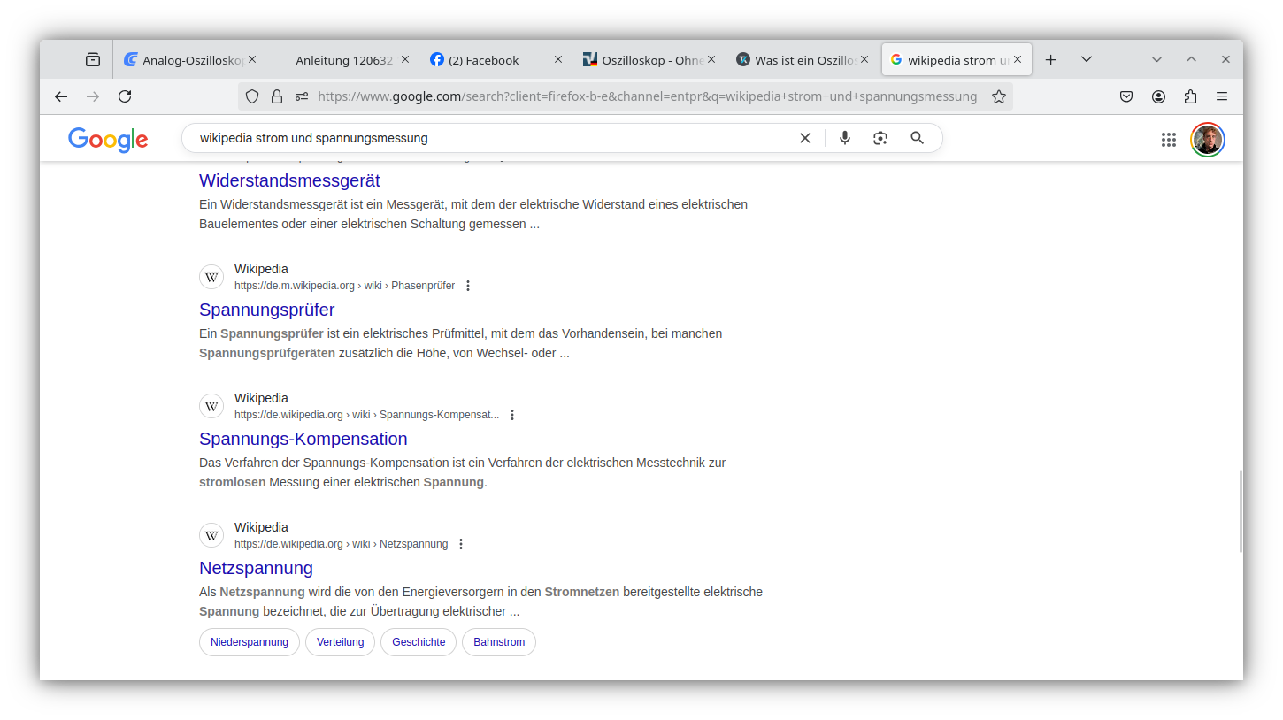Click the back navigation arrow
1283x720 pixels.
tap(60, 96)
